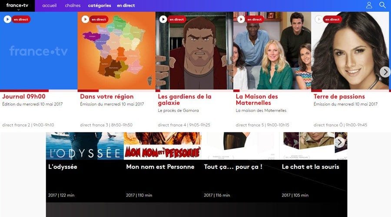Click 'en direct' badge on Maison des Maternelles
This screenshot has width=391, height=217.
(x=254, y=19)
